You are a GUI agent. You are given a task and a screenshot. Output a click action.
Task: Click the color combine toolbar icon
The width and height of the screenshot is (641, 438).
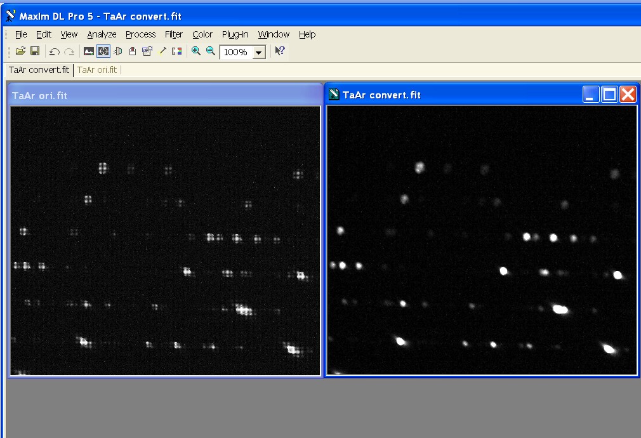176,51
